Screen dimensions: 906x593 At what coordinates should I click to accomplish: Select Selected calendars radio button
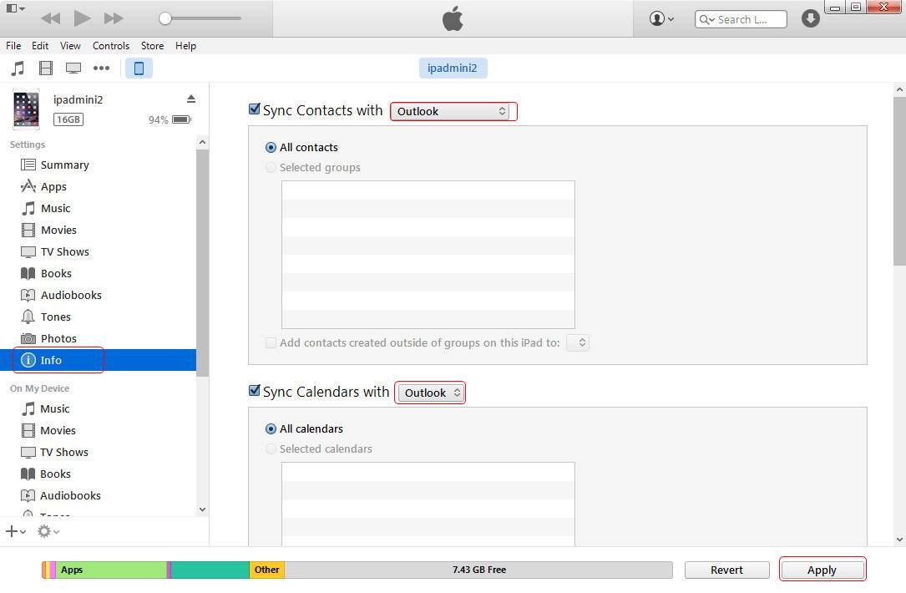(x=271, y=449)
